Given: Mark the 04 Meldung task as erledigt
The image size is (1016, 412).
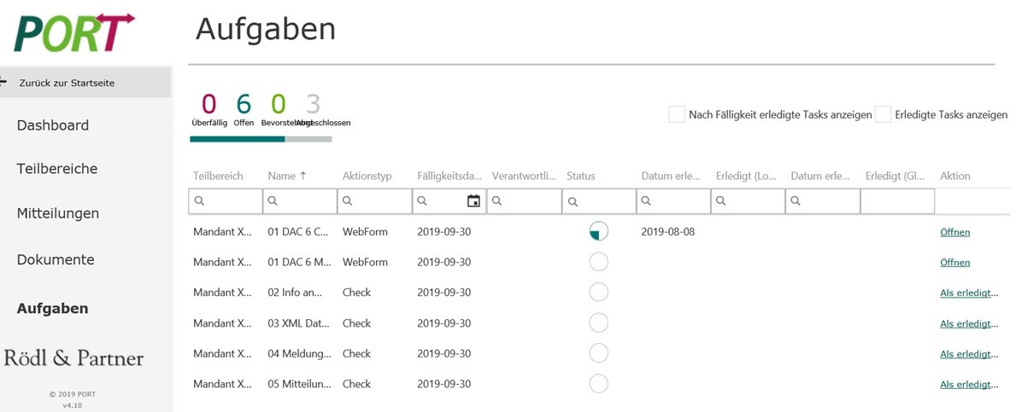Looking at the screenshot, I should 968,354.
